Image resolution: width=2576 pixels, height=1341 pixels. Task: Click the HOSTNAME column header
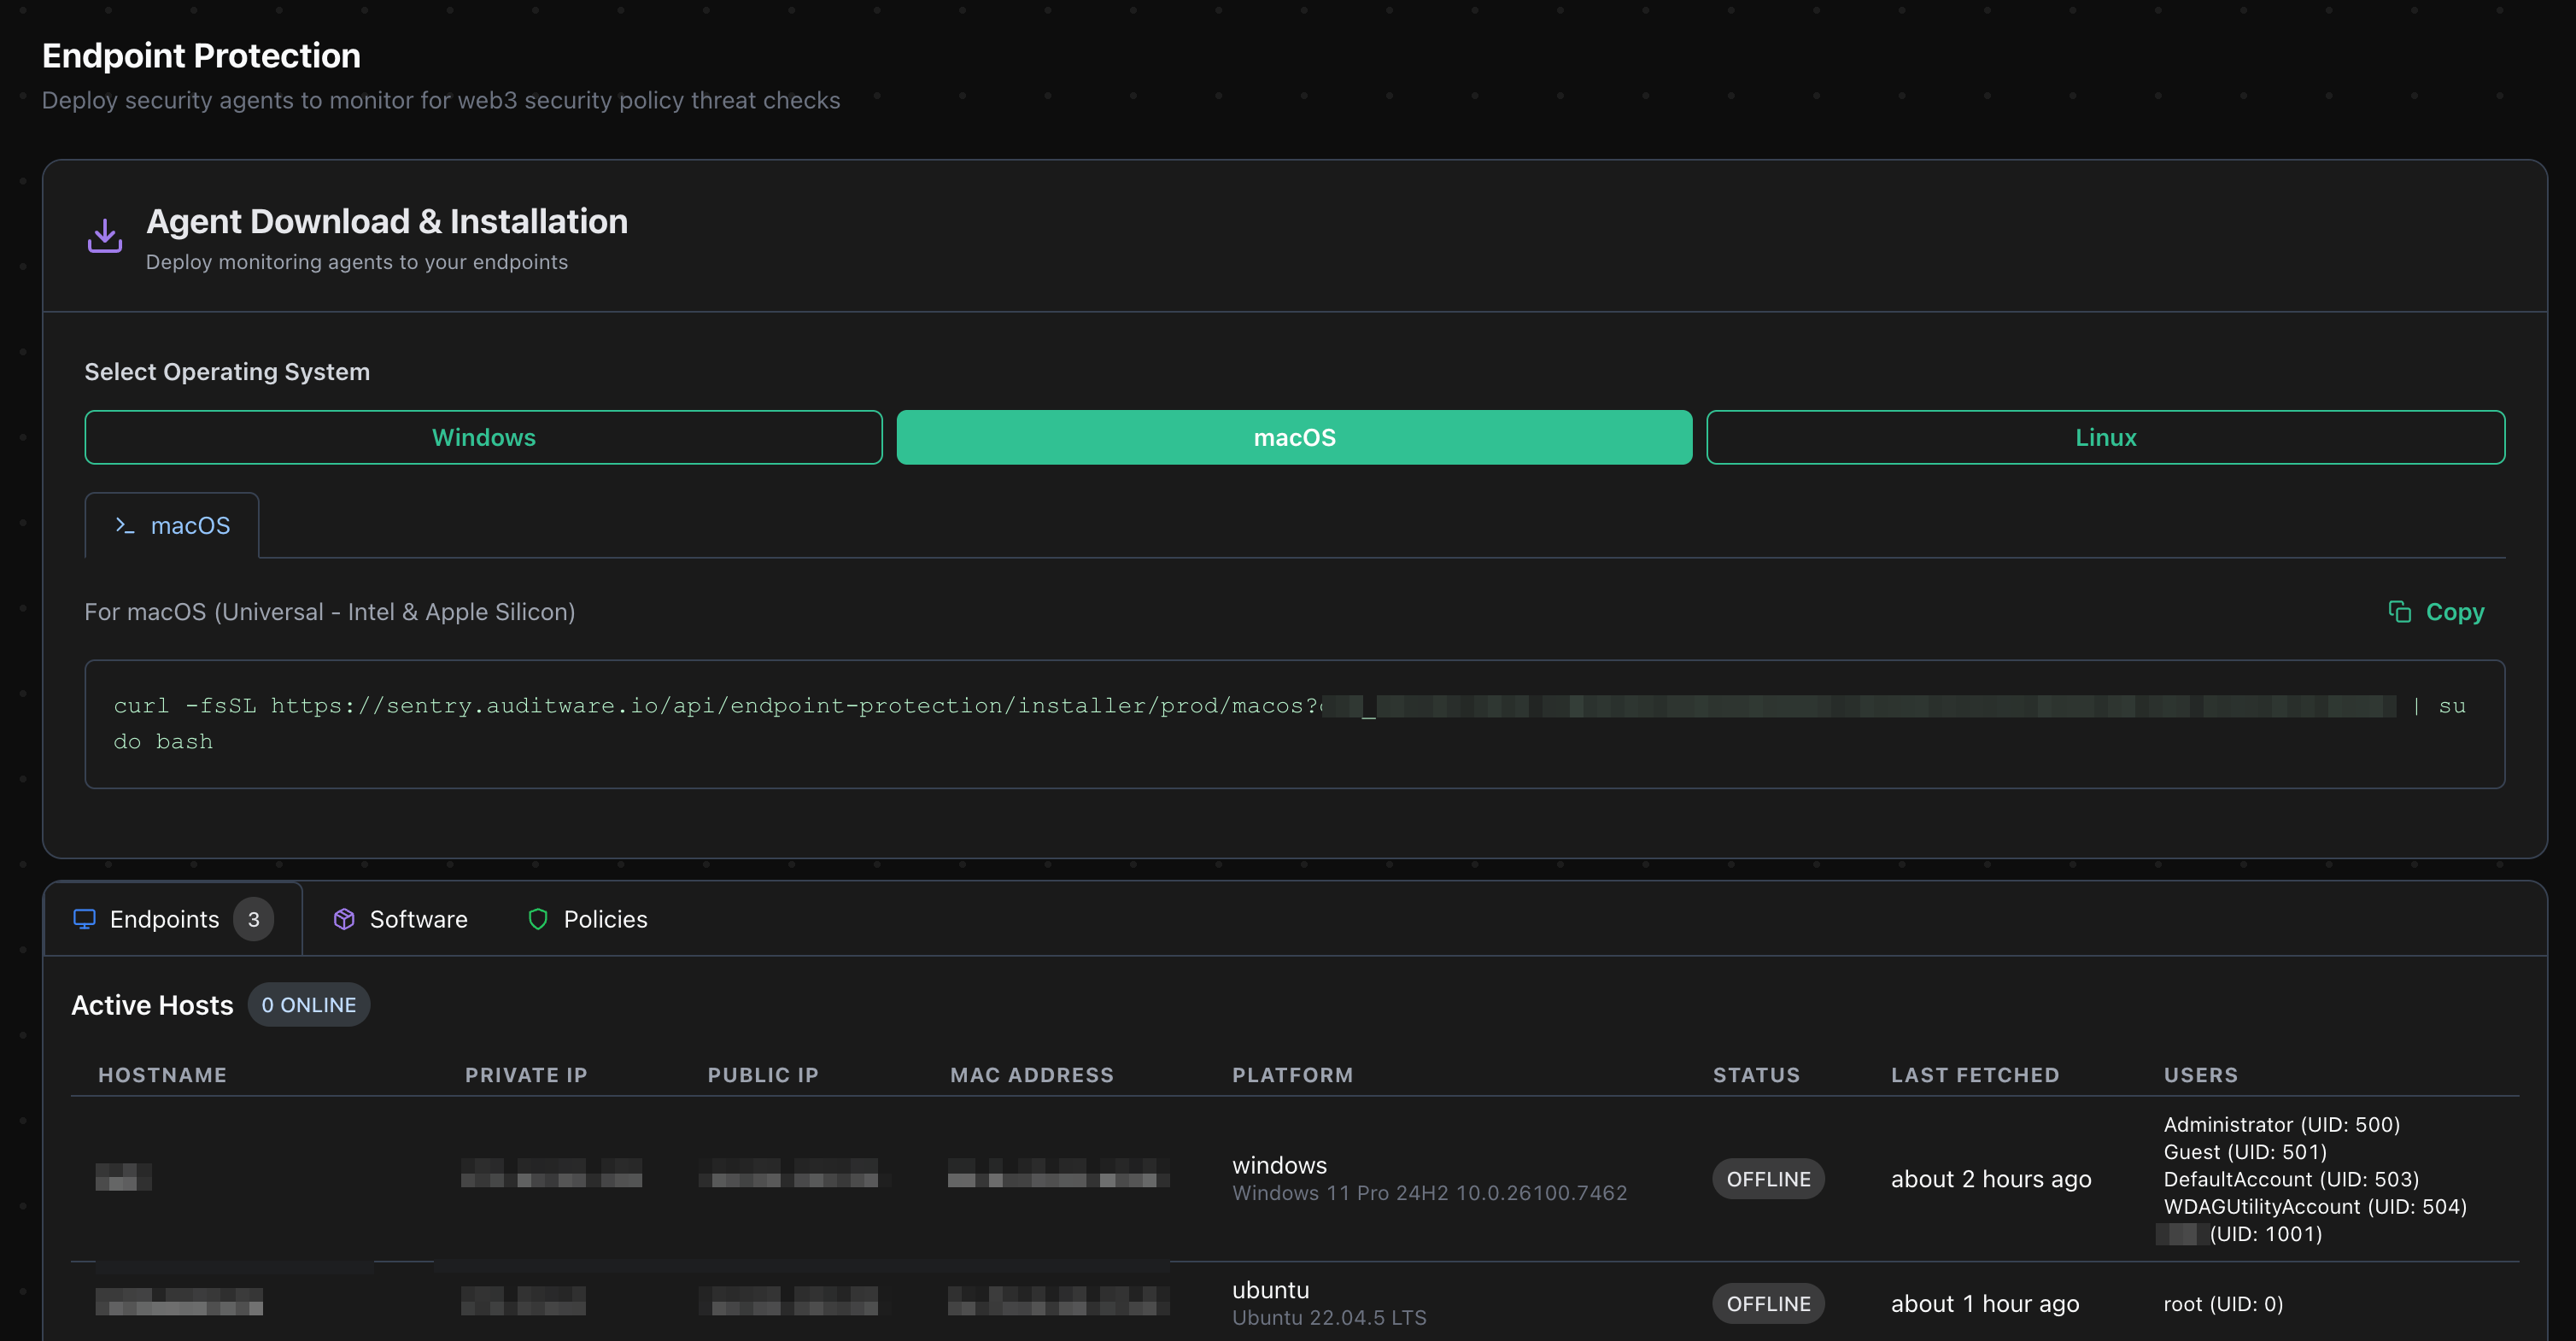point(162,1074)
